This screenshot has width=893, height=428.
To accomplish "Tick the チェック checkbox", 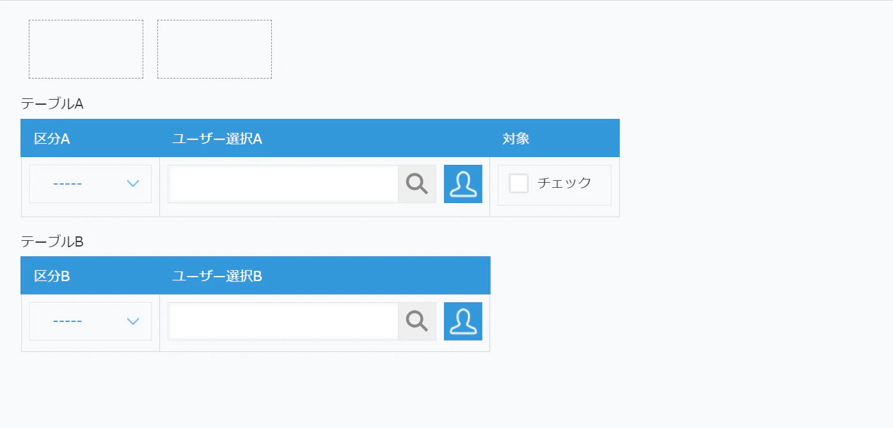I will [x=519, y=183].
